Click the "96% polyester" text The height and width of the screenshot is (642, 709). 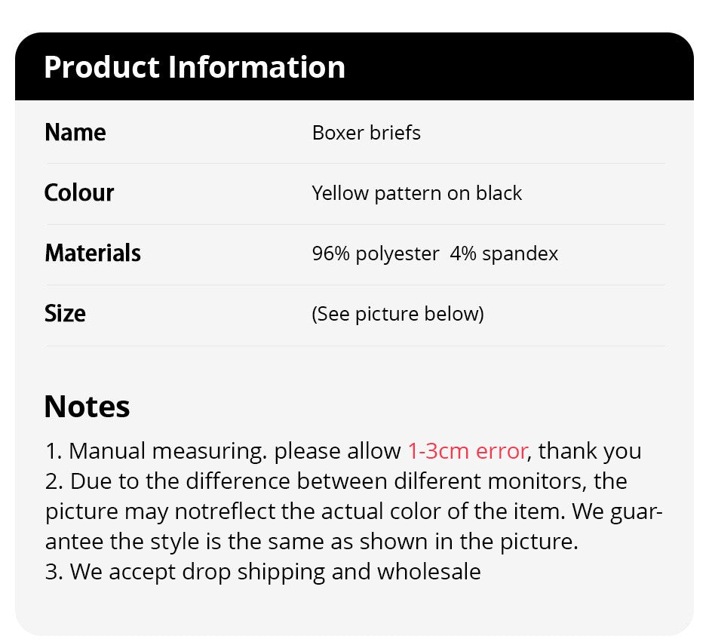[376, 253]
